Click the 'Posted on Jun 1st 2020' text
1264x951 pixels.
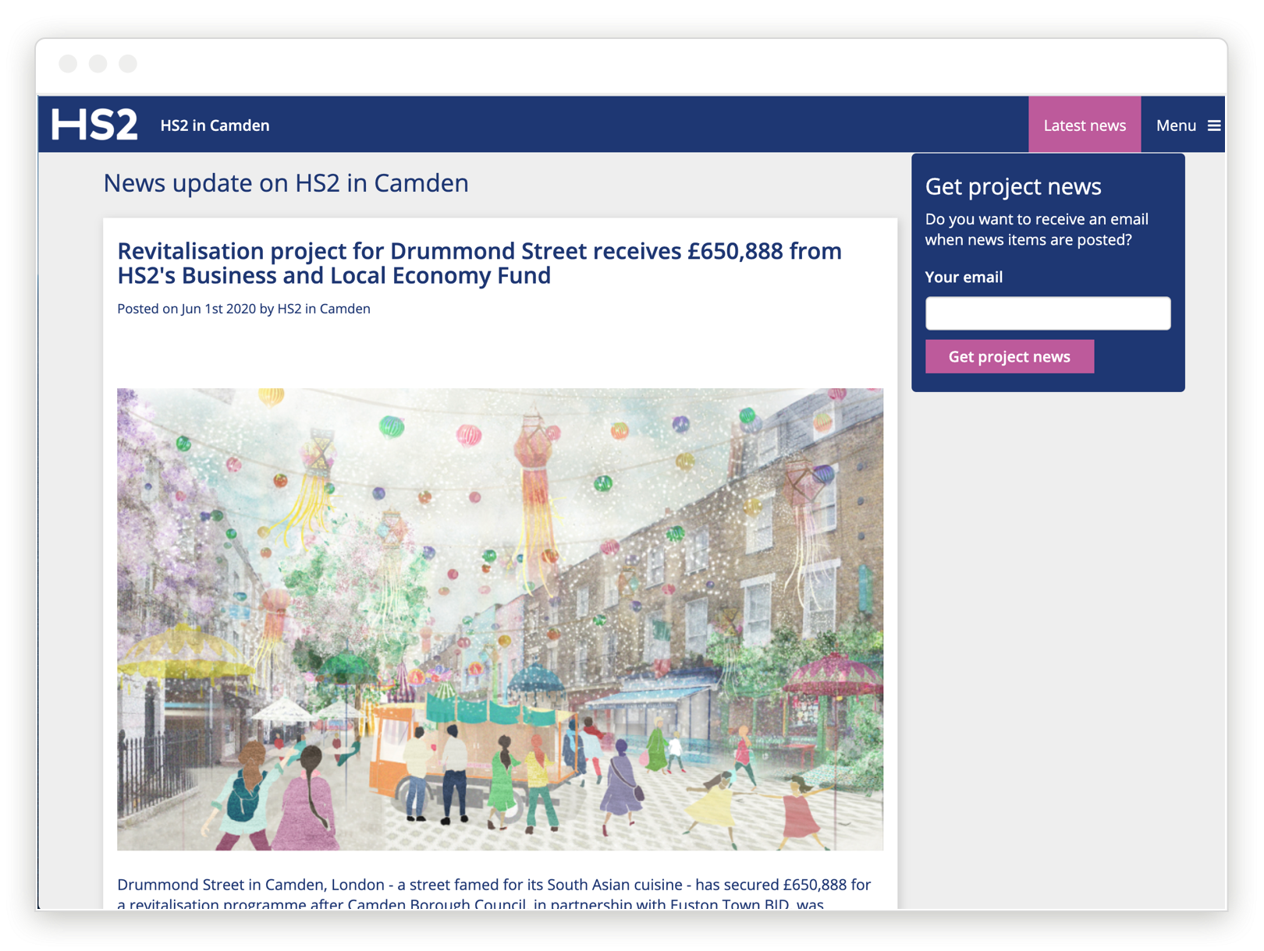(x=186, y=309)
